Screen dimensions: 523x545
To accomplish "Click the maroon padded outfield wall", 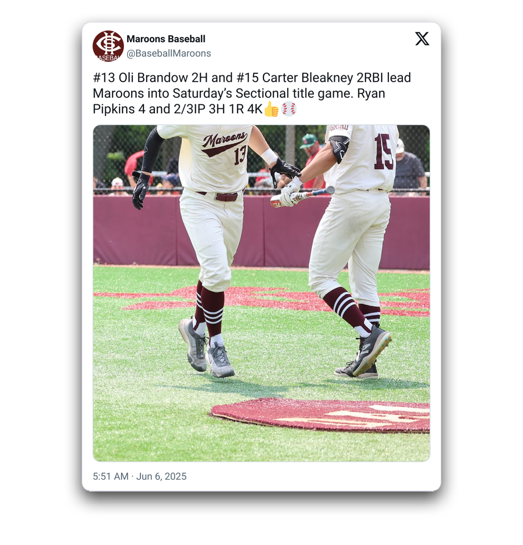I will point(261,232).
